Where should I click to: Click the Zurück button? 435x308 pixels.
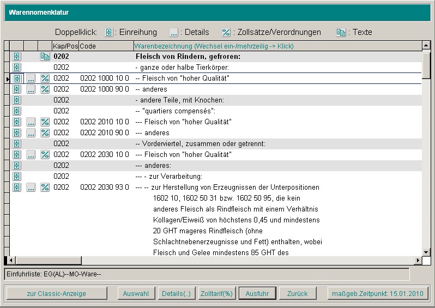tap(297, 293)
